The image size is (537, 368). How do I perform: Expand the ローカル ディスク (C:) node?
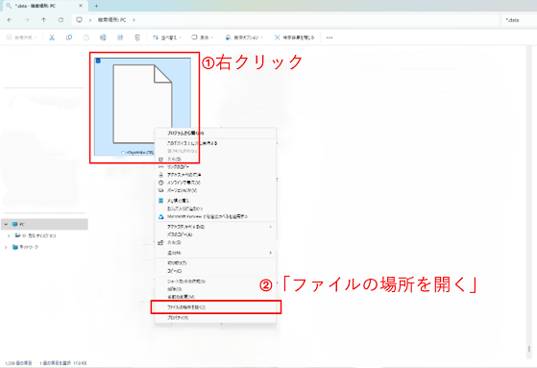(x=9, y=235)
